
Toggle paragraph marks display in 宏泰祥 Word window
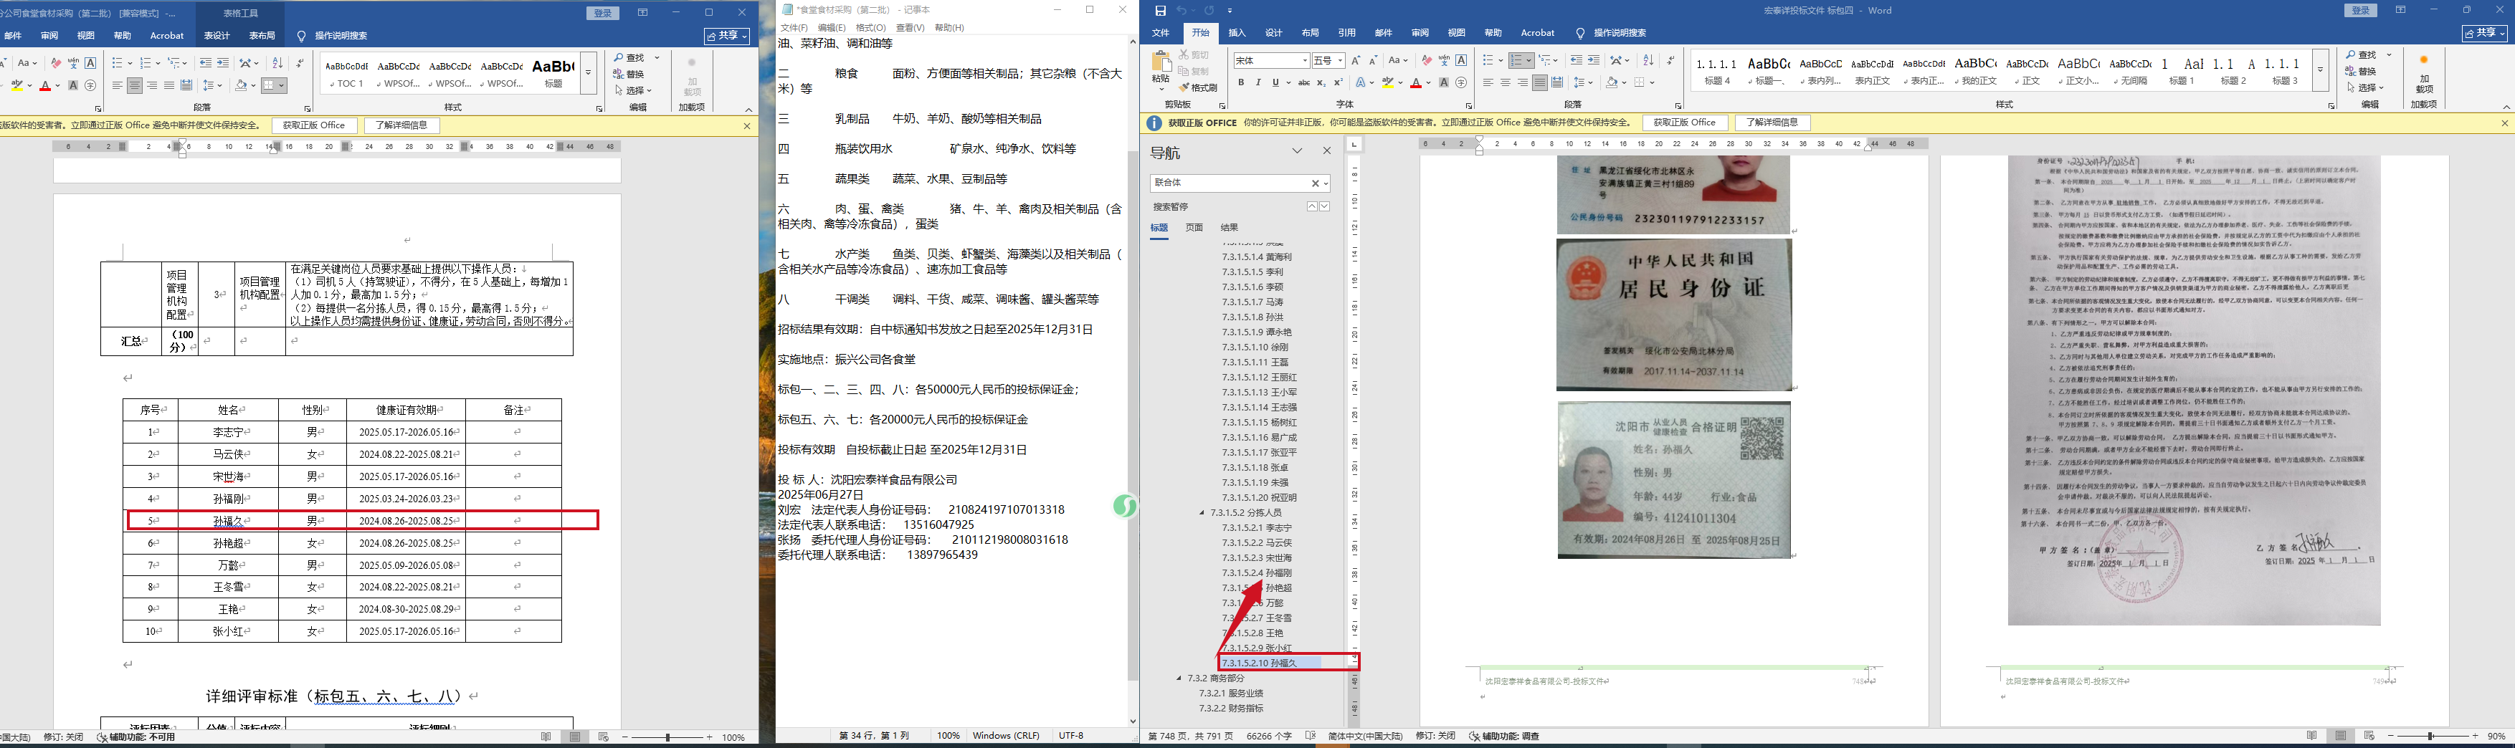pyautogui.click(x=1670, y=60)
